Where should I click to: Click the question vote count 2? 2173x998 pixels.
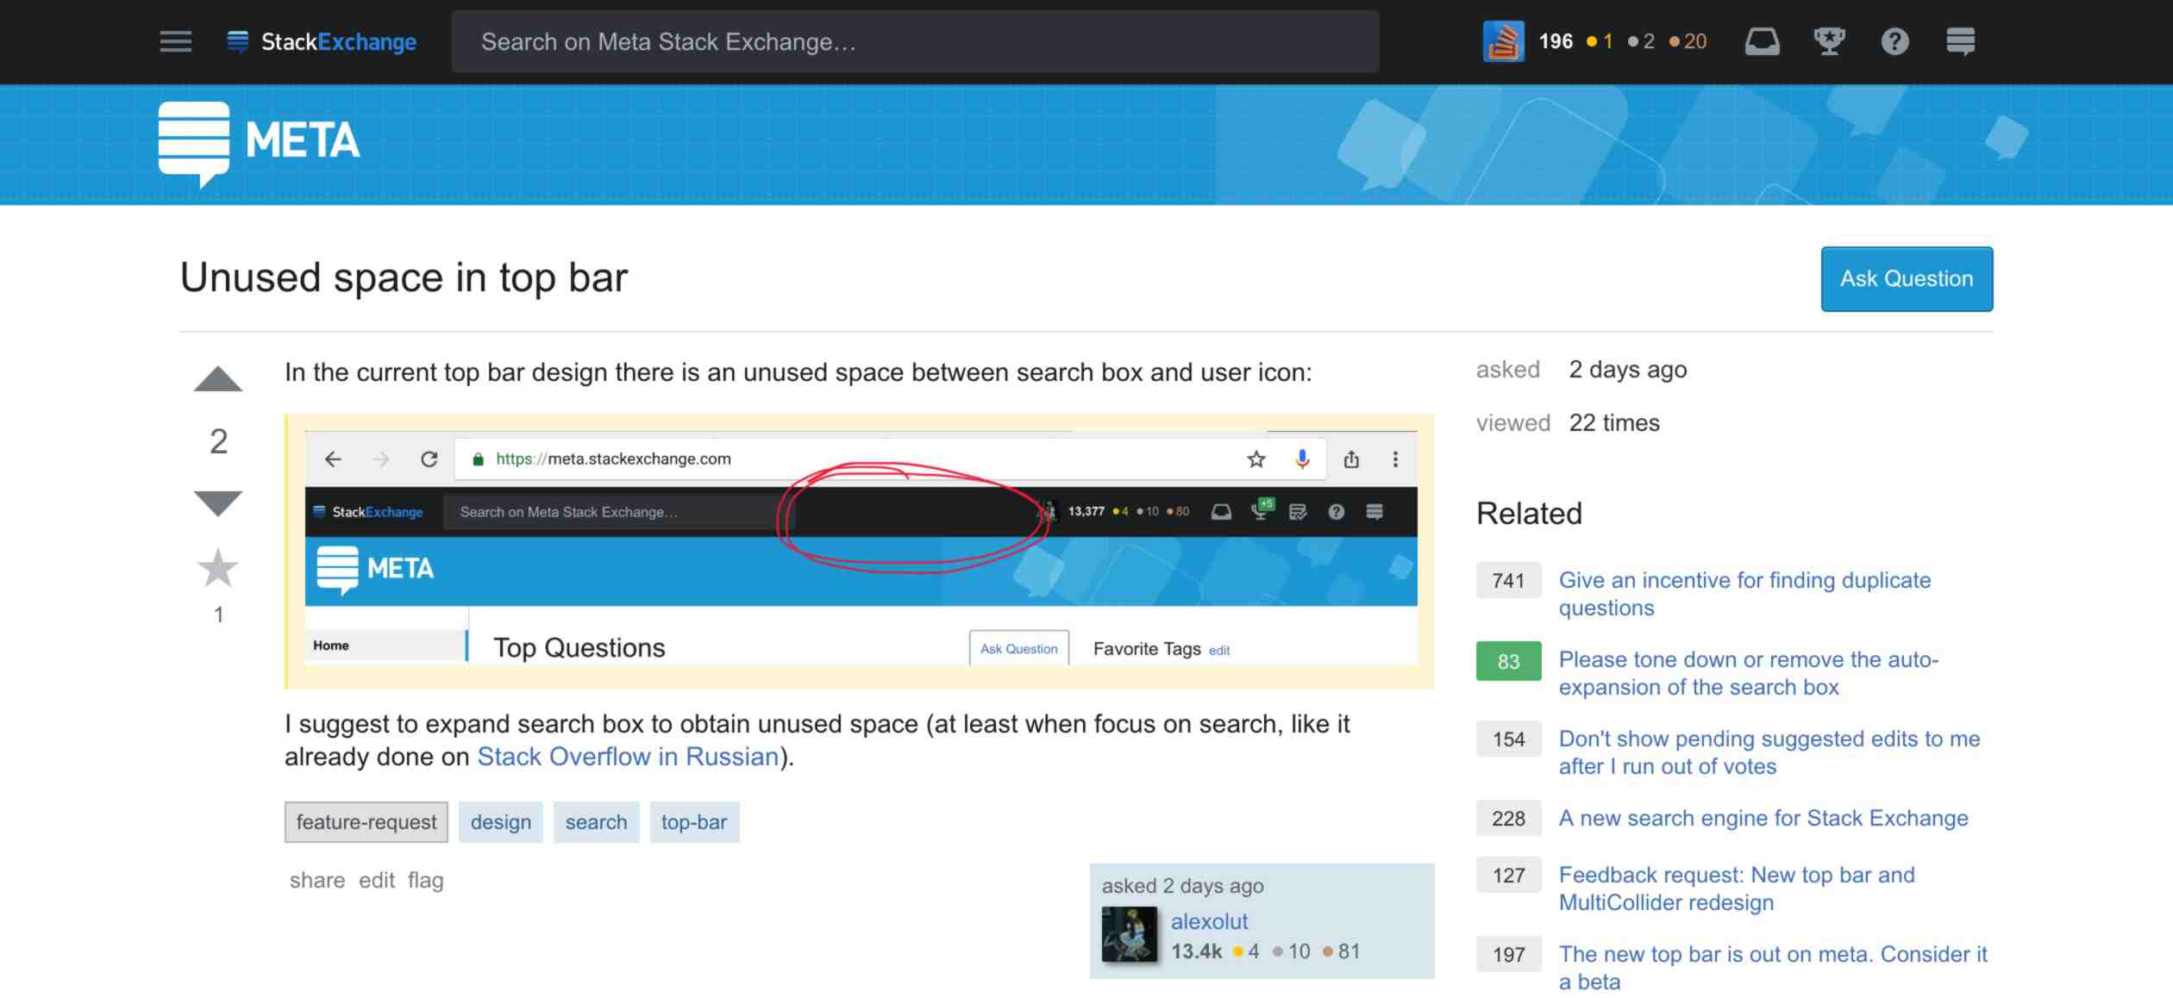(218, 441)
